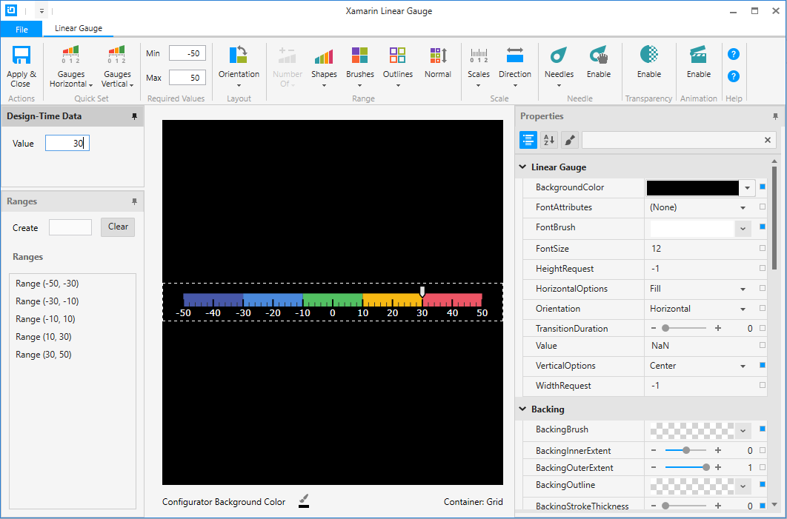
Task: Open the Scales gallery
Action: [x=478, y=67]
